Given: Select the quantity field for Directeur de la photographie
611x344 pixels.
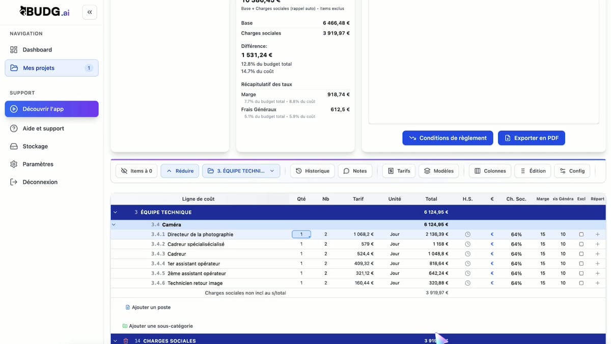Looking at the screenshot, I should point(301,234).
